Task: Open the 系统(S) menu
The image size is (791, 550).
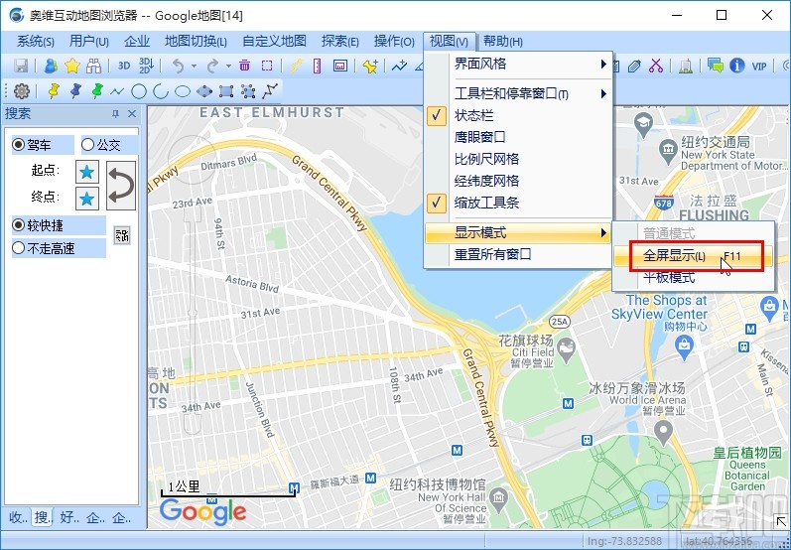Action: 36,42
